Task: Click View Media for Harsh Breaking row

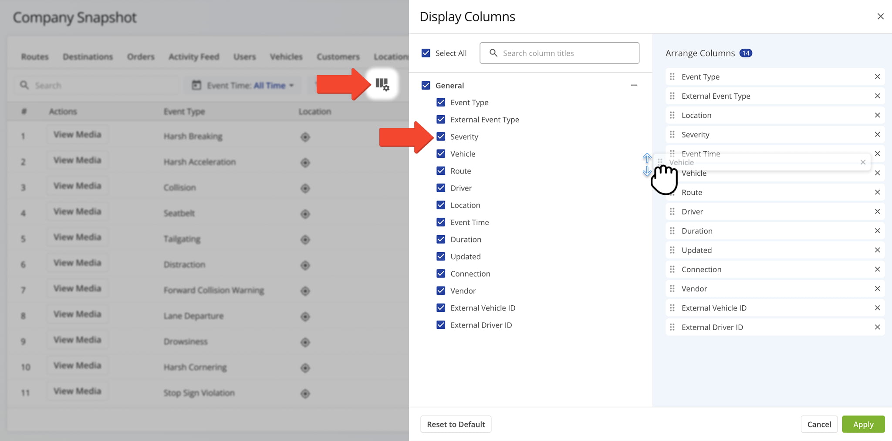Action: [78, 135]
